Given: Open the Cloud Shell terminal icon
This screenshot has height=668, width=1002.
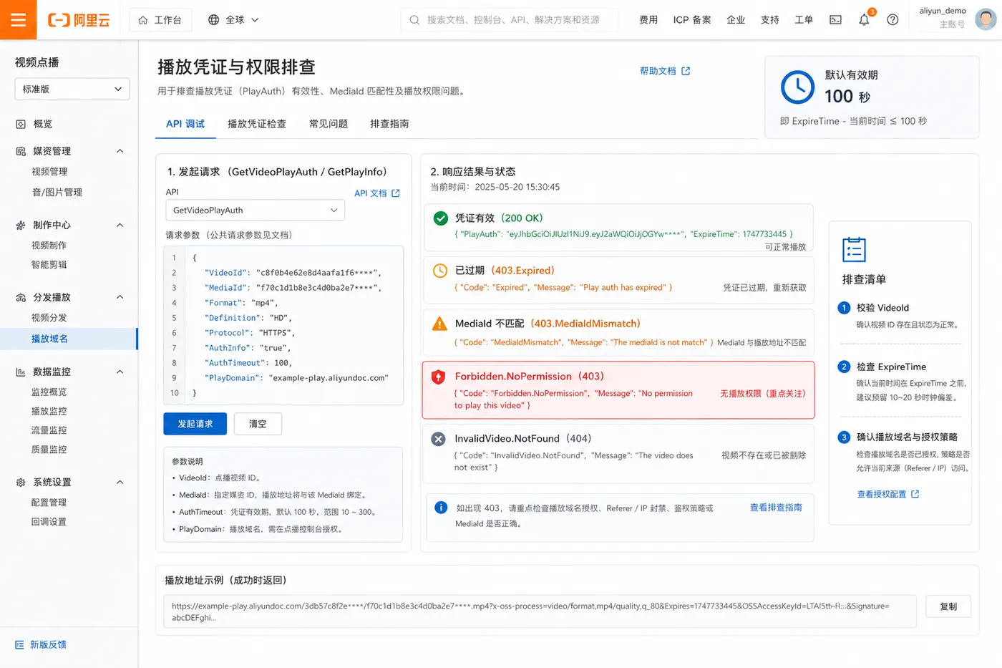Looking at the screenshot, I should [x=835, y=20].
